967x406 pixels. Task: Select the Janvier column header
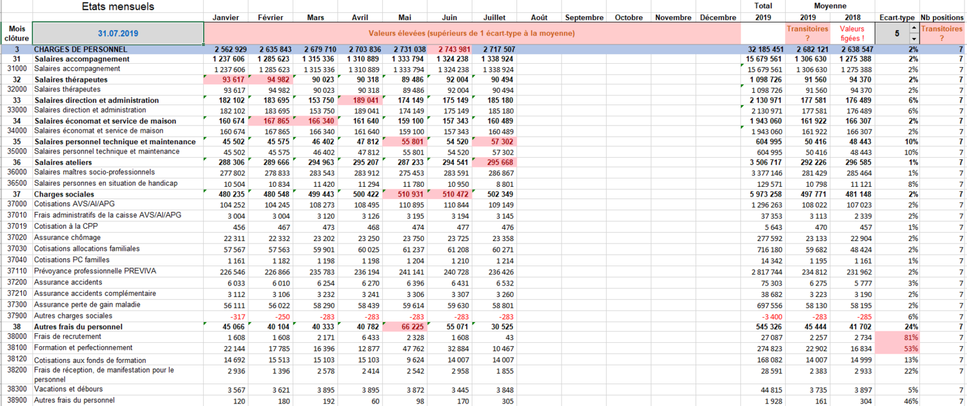[226, 17]
